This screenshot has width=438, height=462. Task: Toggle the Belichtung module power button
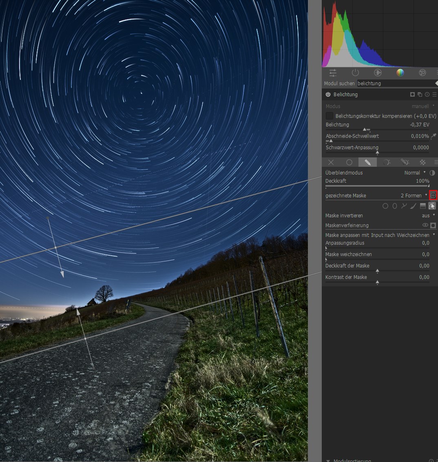tap(328, 95)
